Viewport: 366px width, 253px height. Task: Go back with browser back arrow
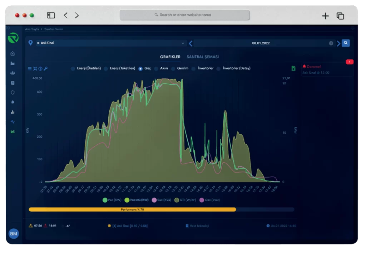[x=66, y=15]
